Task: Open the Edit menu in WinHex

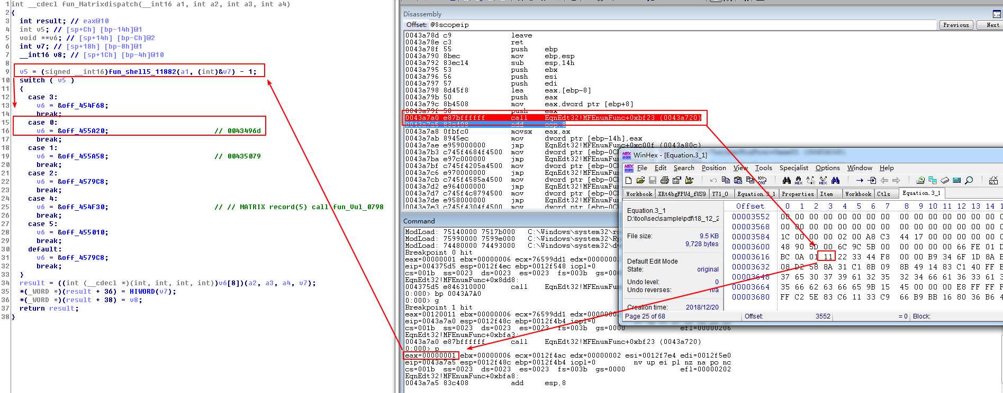Action: [x=661, y=168]
